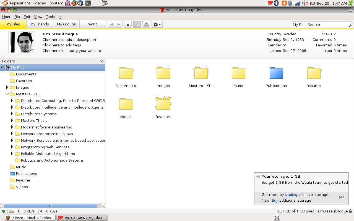Image resolution: width=354 pixels, height=221 pixels.
Task: Expand the Distributes Systems folder
Action: pyautogui.click(x=12, y=114)
